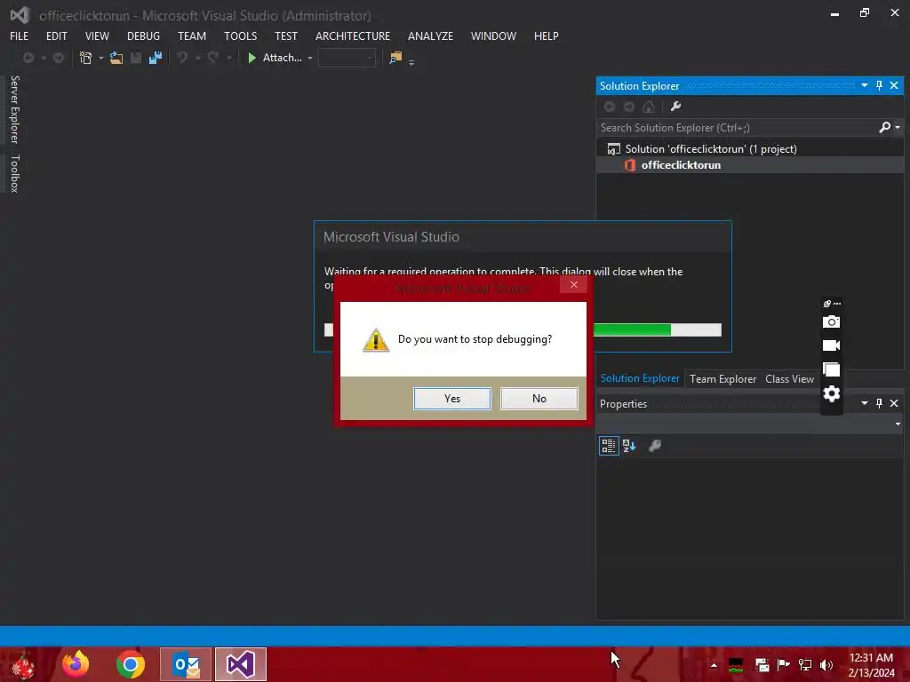Click the volume speaker tray icon
910x682 pixels.
pyautogui.click(x=826, y=664)
